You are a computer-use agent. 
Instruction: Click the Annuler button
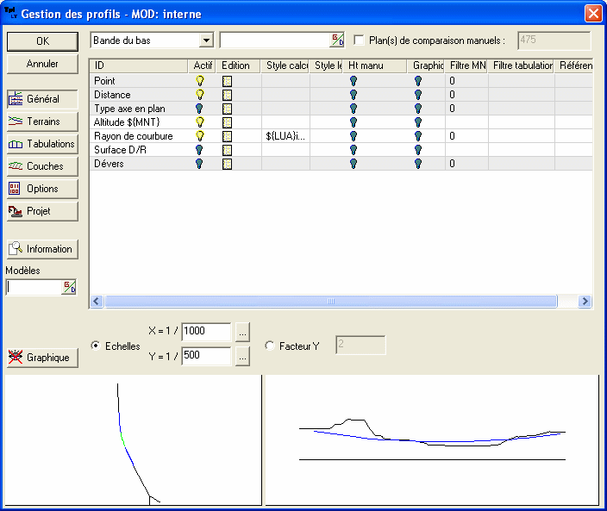(42, 64)
